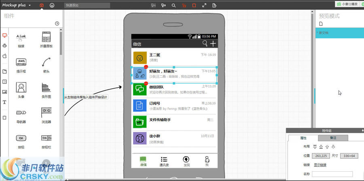Click the bring to front layout arrow

(x=315, y=147)
